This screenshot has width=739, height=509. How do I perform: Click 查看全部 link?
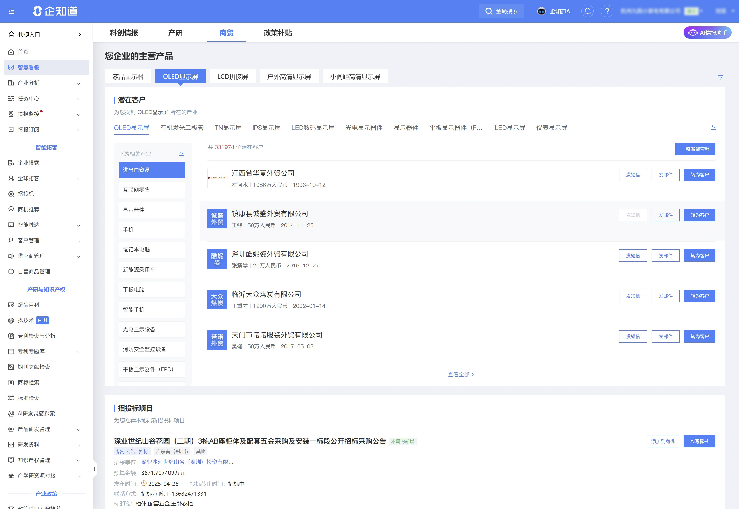coord(460,374)
